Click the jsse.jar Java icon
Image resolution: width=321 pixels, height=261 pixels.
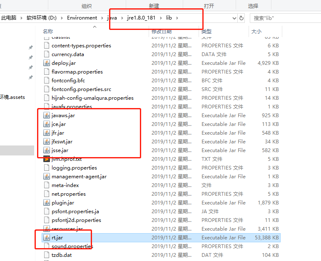[x=47, y=150]
